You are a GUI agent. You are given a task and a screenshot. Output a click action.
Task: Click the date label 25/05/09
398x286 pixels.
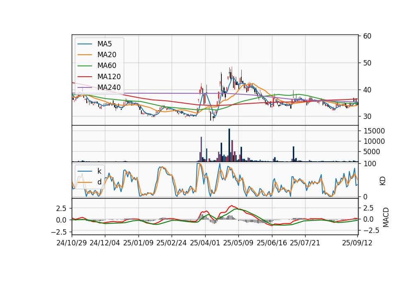[x=238, y=243]
